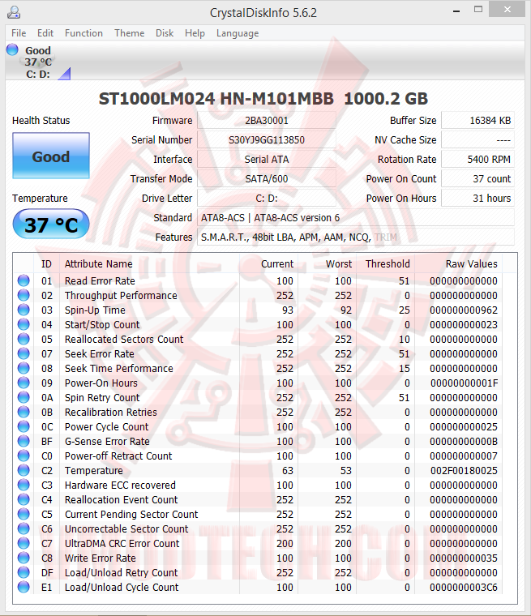Click the 37 °C temperature indicator
The width and height of the screenshot is (531, 616).
(51, 224)
